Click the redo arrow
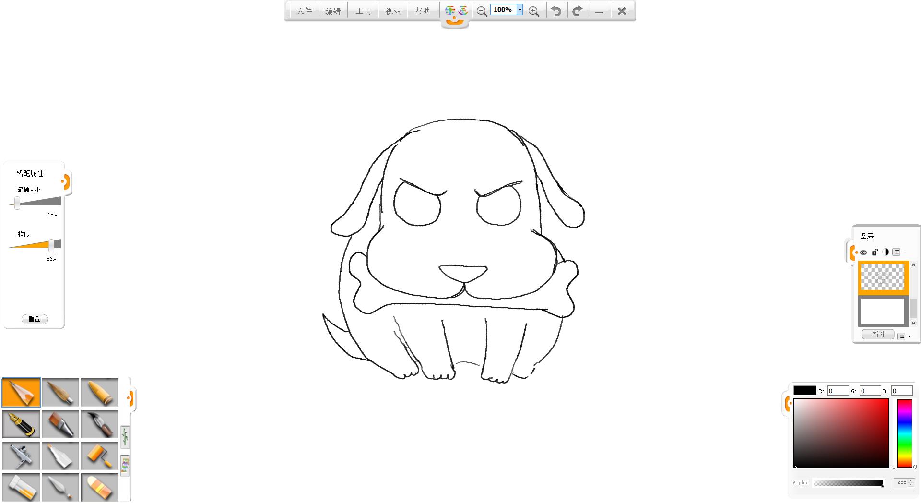 click(578, 11)
